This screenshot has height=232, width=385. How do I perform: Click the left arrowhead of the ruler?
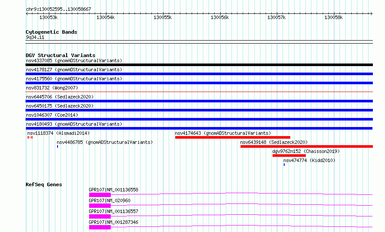(27, 13)
